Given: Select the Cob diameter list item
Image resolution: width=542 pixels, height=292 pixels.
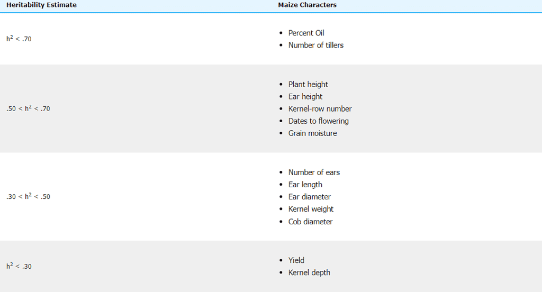Looking at the screenshot, I should [x=310, y=222].
